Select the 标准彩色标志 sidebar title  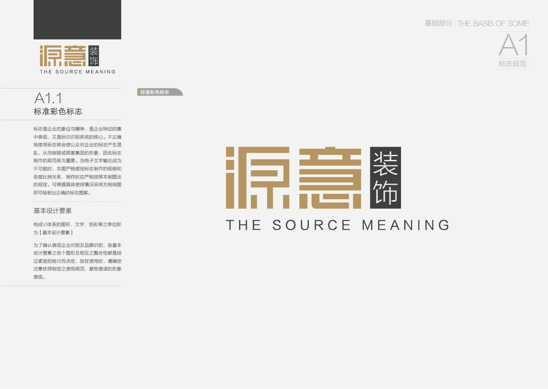pos(58,111)
